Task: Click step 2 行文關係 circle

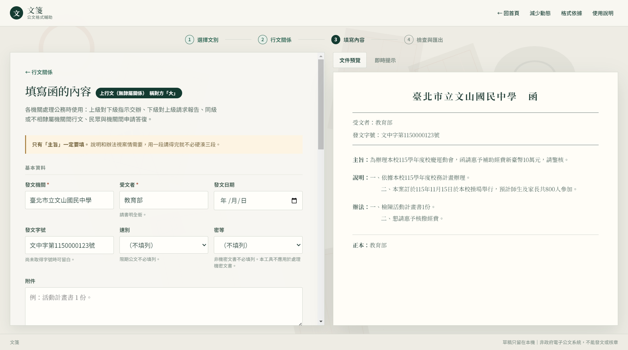Action: (x=263, y=40)
